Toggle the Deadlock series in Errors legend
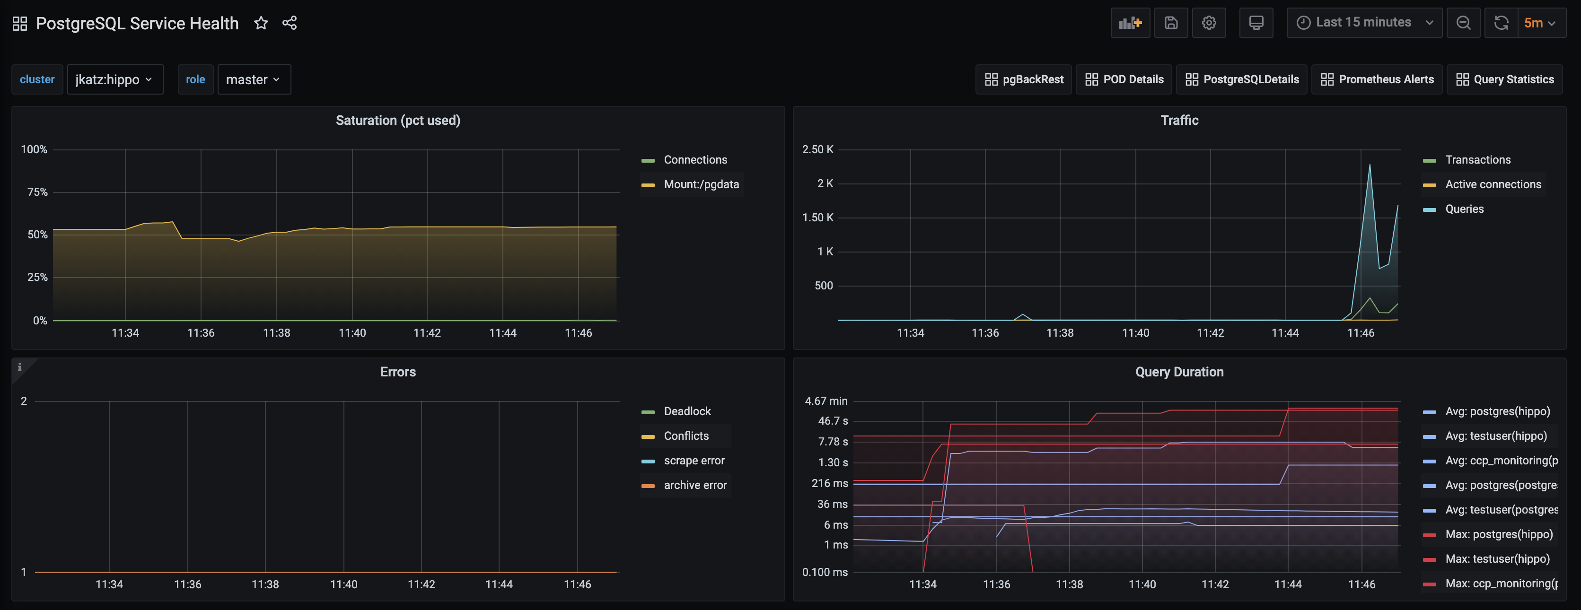Screen dimensions: 1581x610 [x=687, y=411]
